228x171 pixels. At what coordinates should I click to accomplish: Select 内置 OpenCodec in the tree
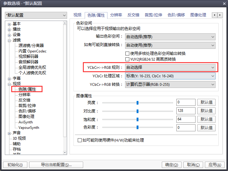pyautogui.click(x=32, y=51)
